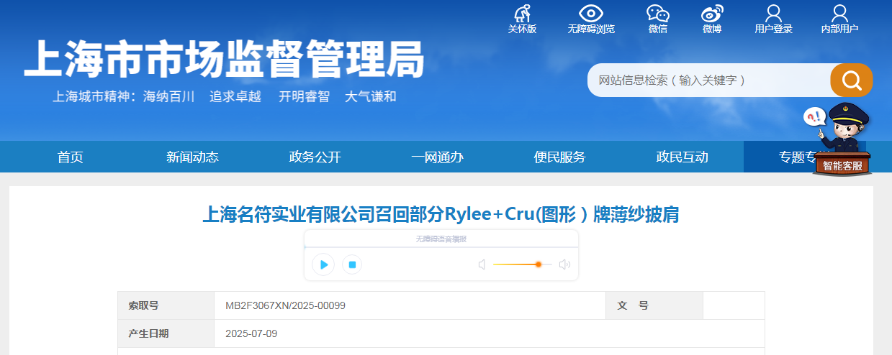Click the 索取号 label cell

click(x=166, y=305)
